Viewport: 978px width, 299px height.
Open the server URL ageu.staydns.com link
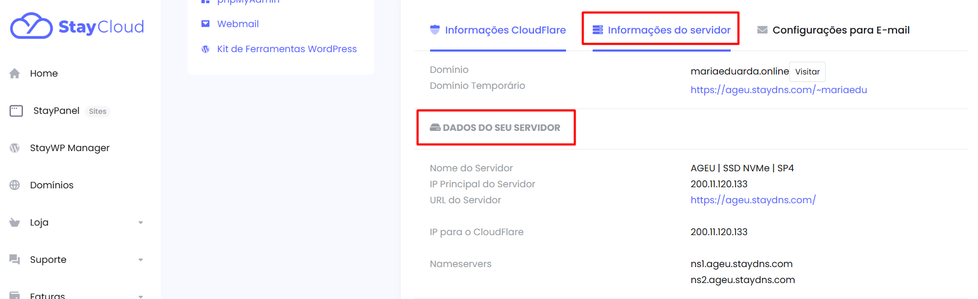tap(753, 200)
